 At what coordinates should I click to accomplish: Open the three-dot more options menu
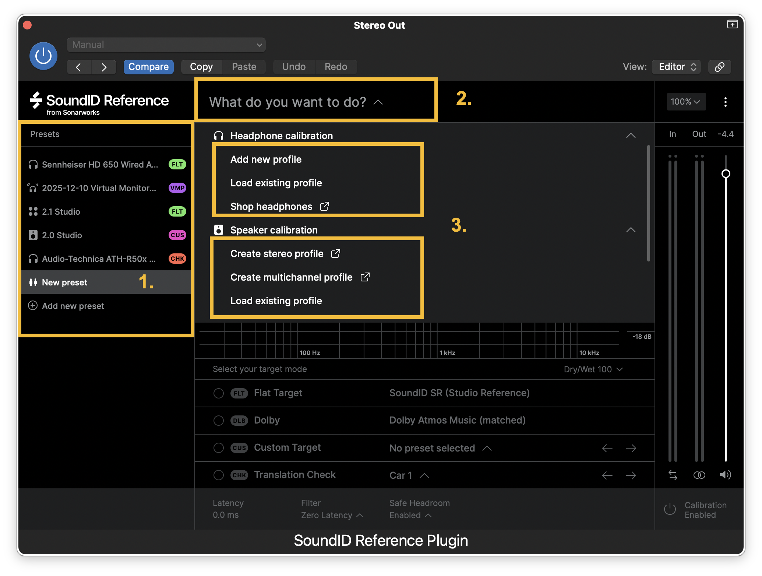pos(725,102)
